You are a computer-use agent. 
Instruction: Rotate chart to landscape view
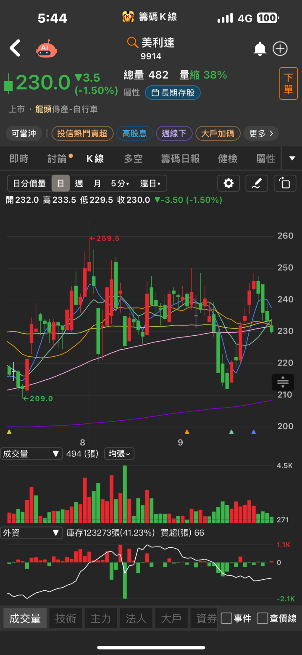(285, 183)
